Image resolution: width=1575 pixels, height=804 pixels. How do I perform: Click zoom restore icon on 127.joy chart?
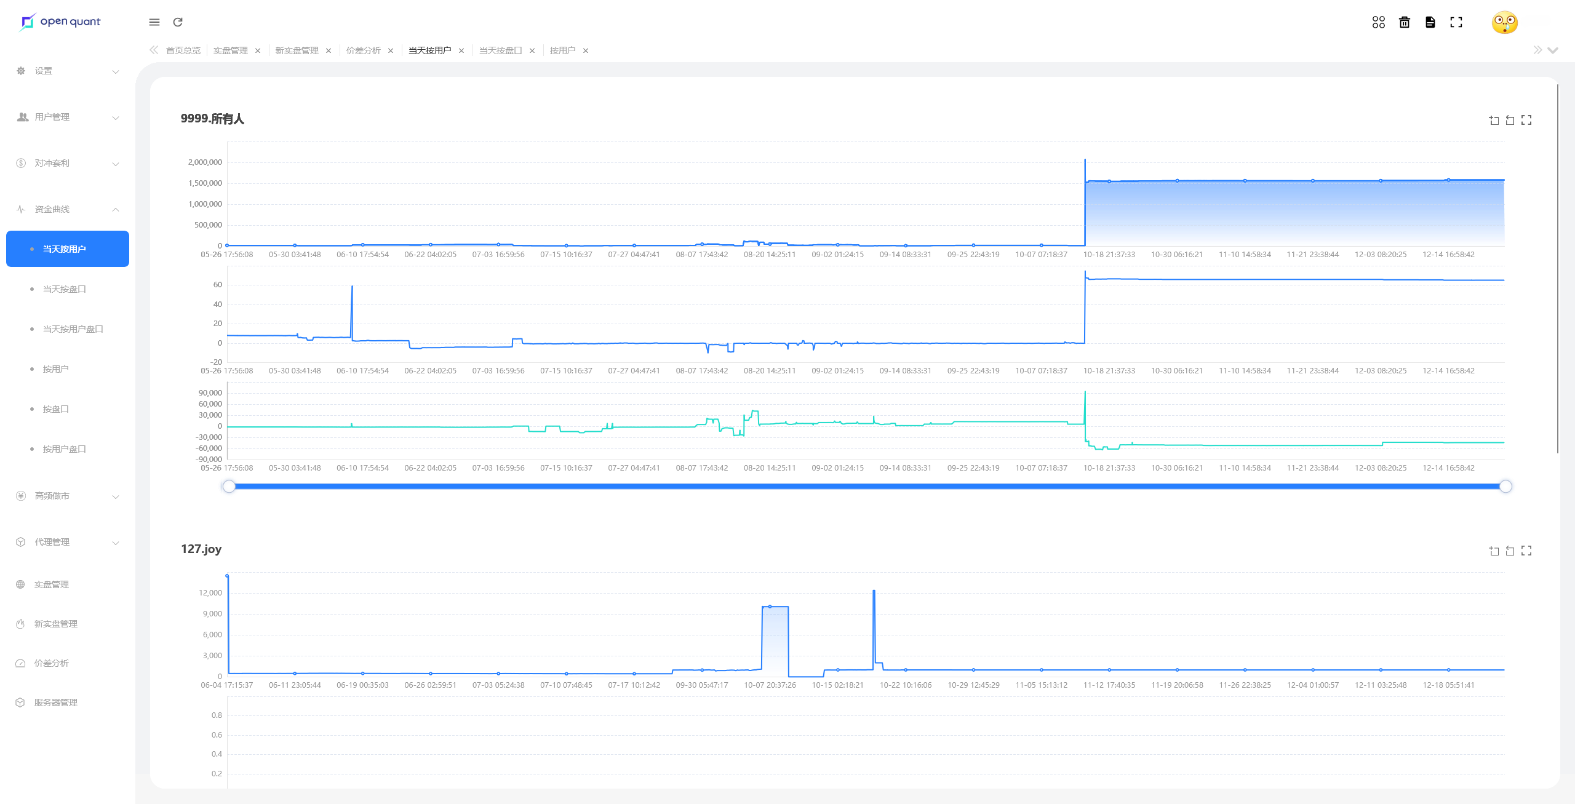coord(1510,551)
